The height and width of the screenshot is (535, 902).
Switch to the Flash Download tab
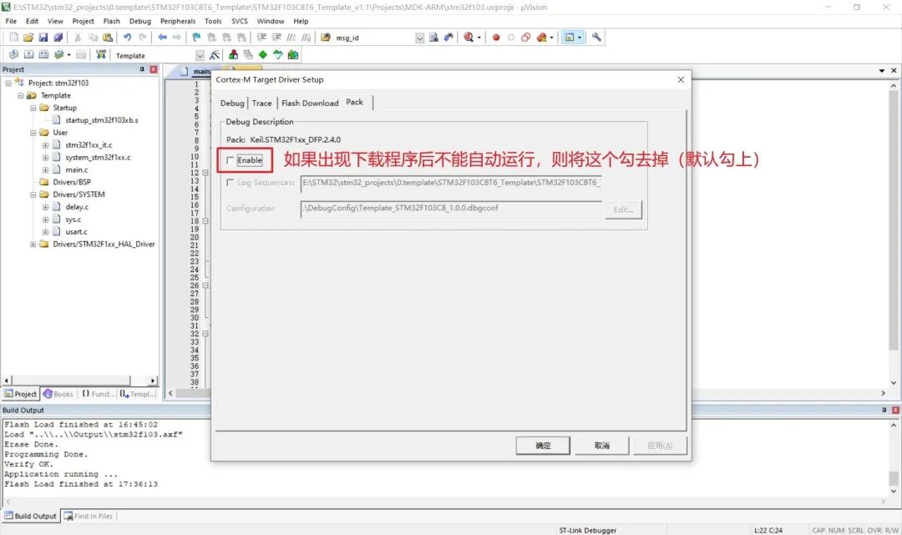point(310,103)
